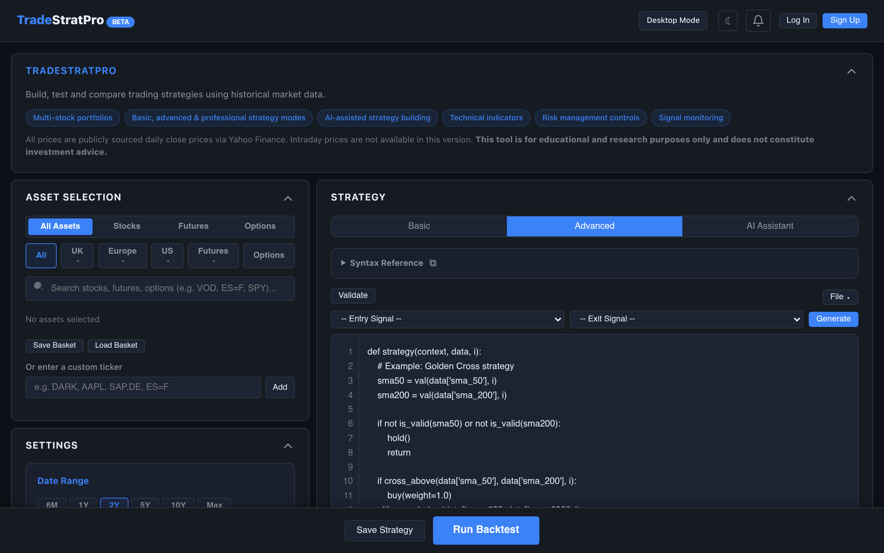This screenshot has width=884, height=553.
Task: Click the search magnifier icon
Action: [x=38, y=287]
